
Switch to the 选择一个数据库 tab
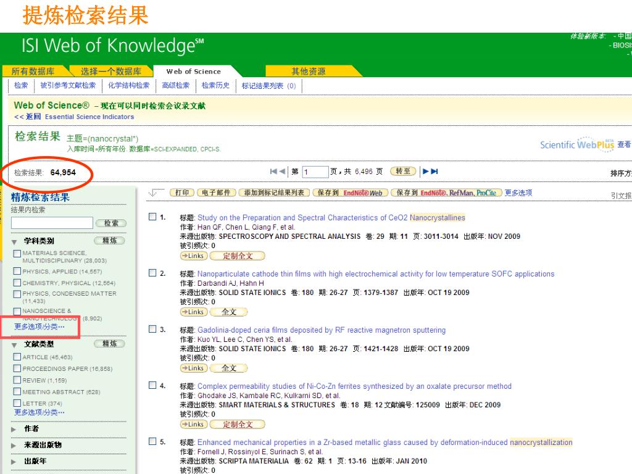[111, 72]
